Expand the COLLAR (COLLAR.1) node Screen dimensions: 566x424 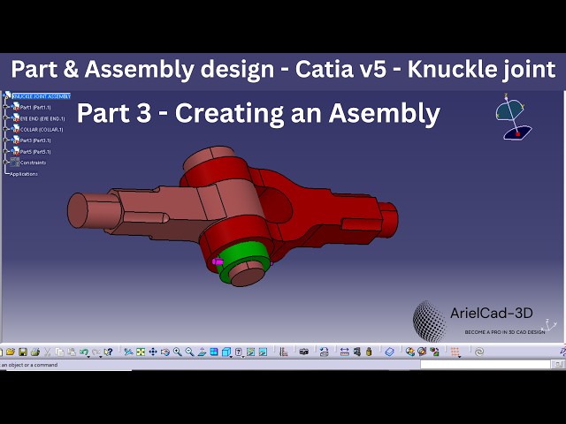coord(5,129)
